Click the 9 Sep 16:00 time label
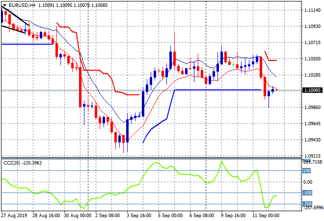Image resolution: width=324 pixels, height=221 pixels. click(233, 216)
